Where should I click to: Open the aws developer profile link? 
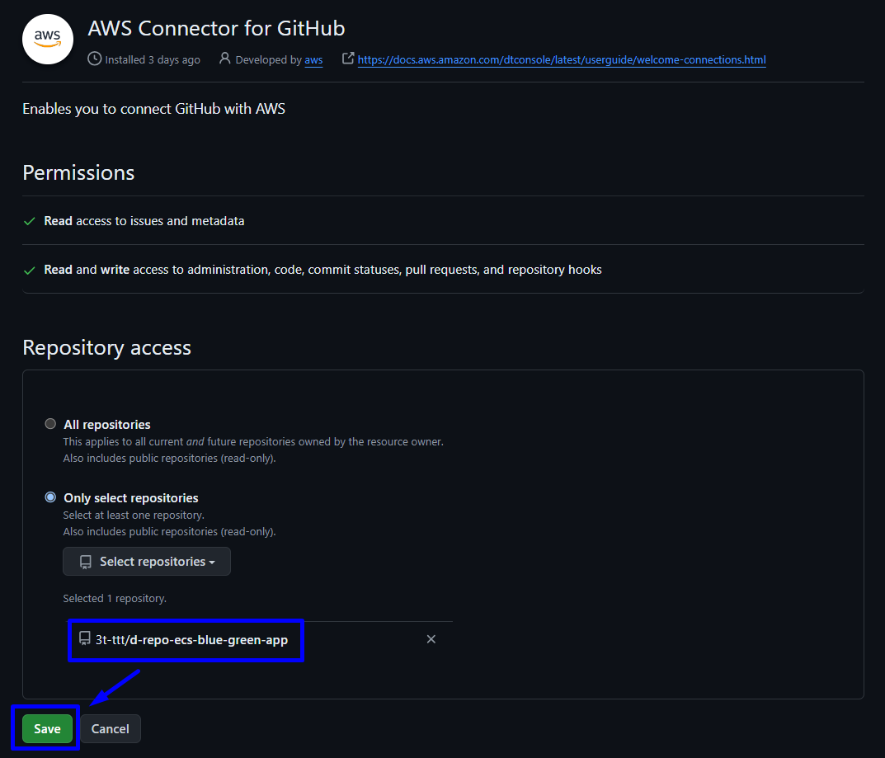tap(313, 59)
